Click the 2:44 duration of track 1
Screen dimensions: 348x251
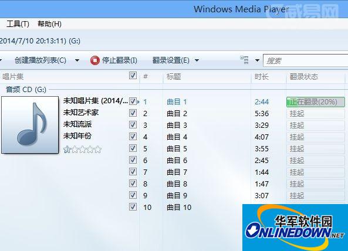[x=262, y=102]
